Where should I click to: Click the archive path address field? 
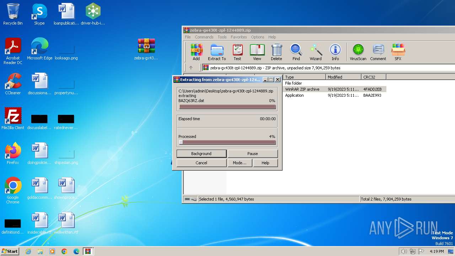pyautogui.click(x=328, y=68)
